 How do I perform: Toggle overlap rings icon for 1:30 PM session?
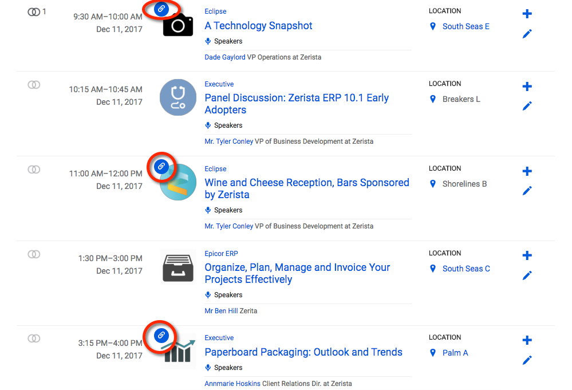coord(34,254)
